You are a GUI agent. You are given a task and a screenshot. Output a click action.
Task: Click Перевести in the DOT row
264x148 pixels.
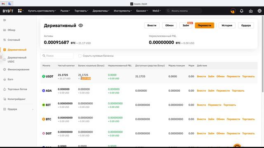click(x=233, y=133)
